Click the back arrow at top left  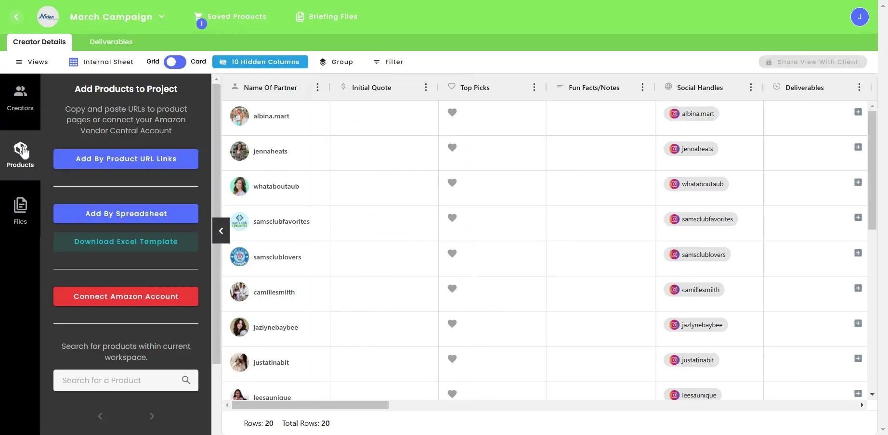point(16,16)
